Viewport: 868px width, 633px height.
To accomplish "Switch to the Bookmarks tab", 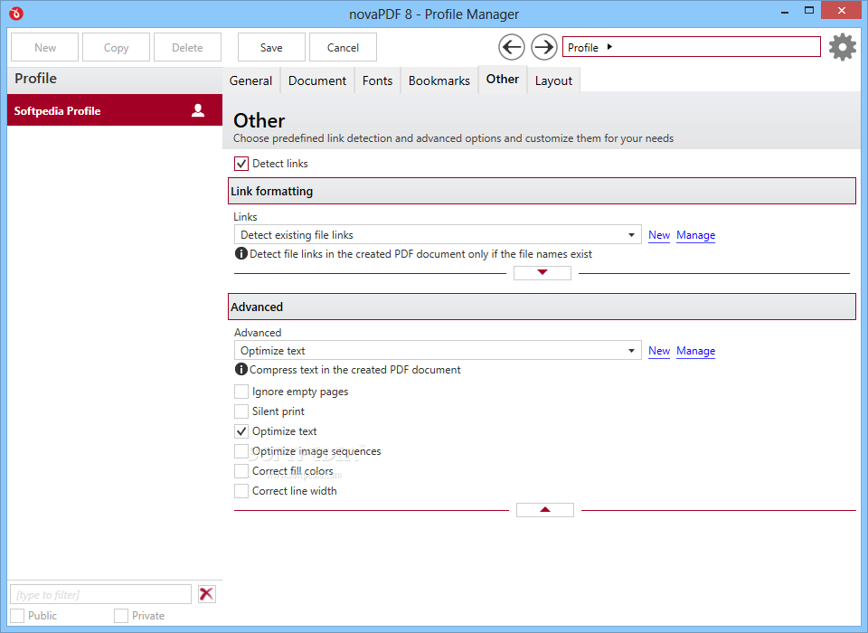I will pos(439,80).
